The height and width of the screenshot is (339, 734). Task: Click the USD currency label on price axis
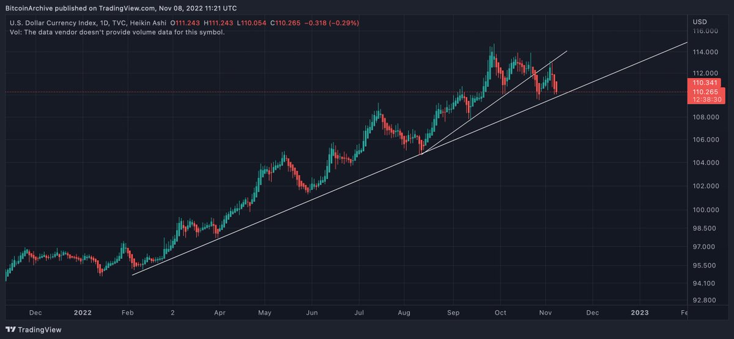pyautogui.click(x=700, y=22)
